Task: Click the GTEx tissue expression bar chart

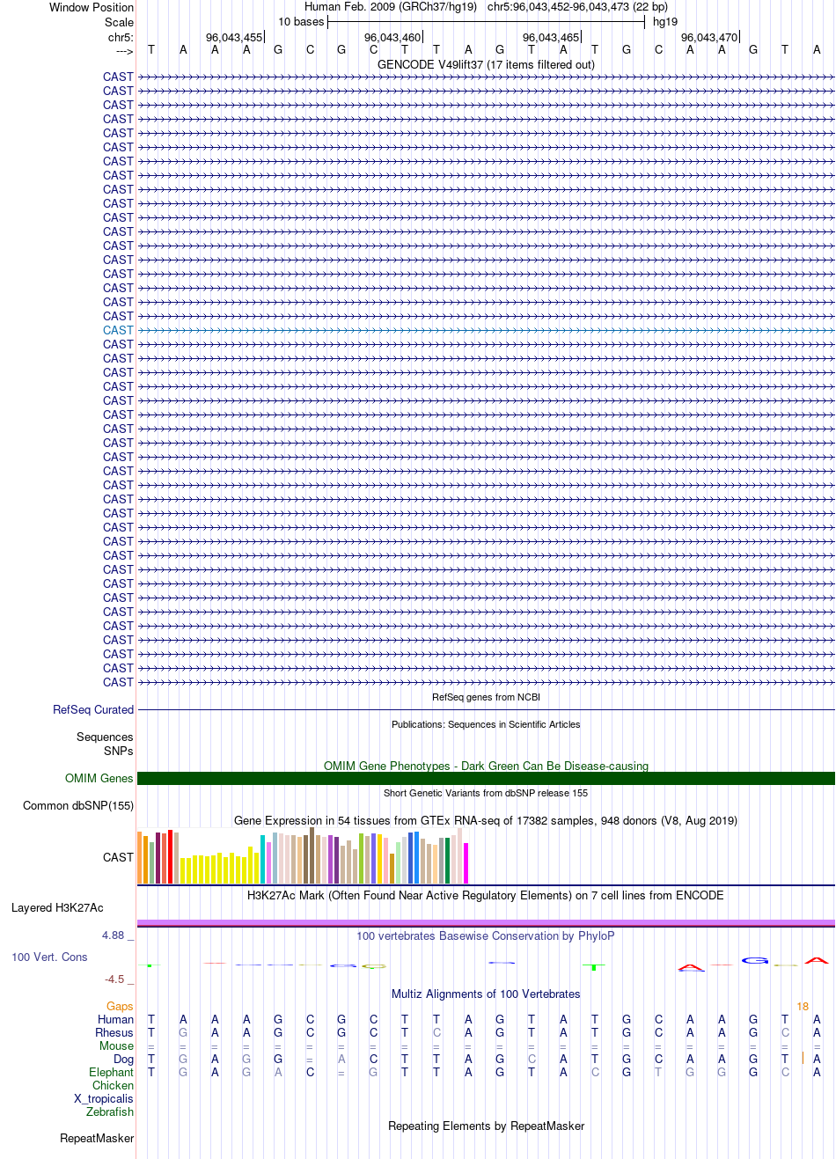Action: tap(304, 856)
